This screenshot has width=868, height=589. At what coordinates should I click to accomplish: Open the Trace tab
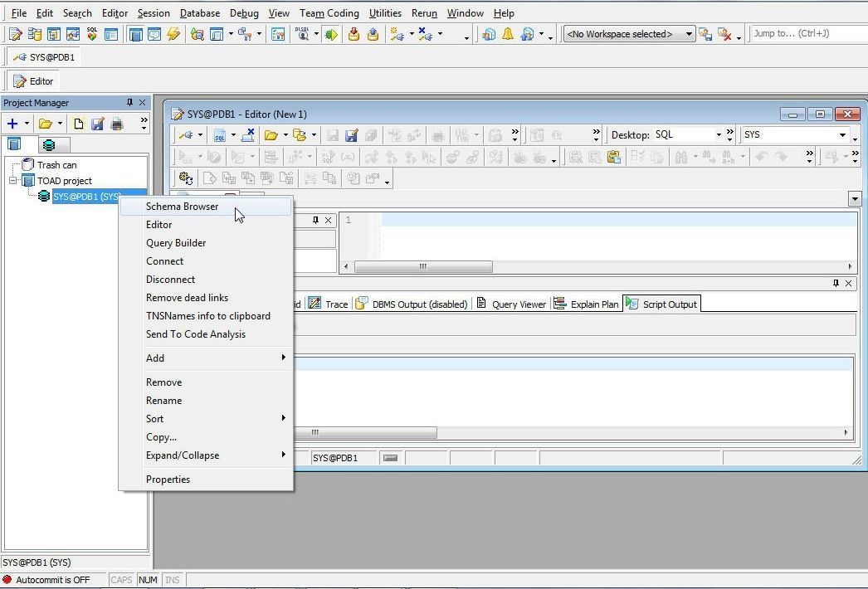[329, 304]
